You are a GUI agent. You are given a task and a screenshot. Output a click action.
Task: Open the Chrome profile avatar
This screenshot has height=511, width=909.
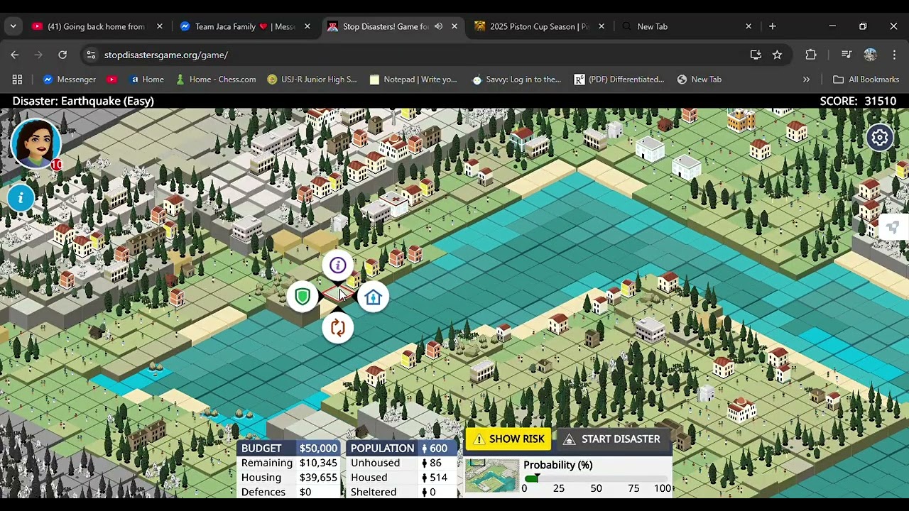coord(871,55)
